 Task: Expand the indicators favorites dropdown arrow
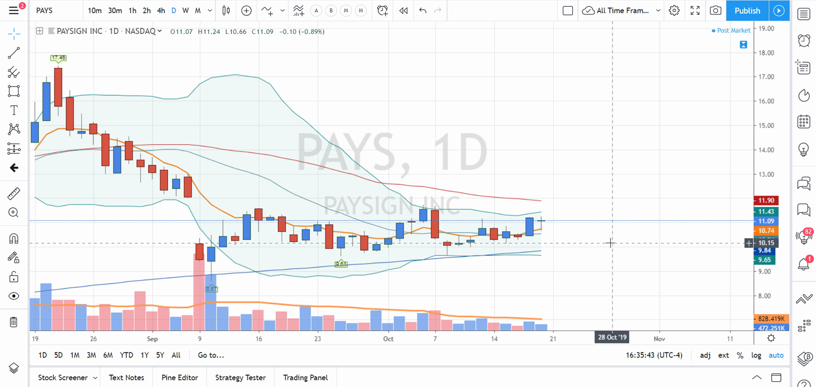point(282,10)
